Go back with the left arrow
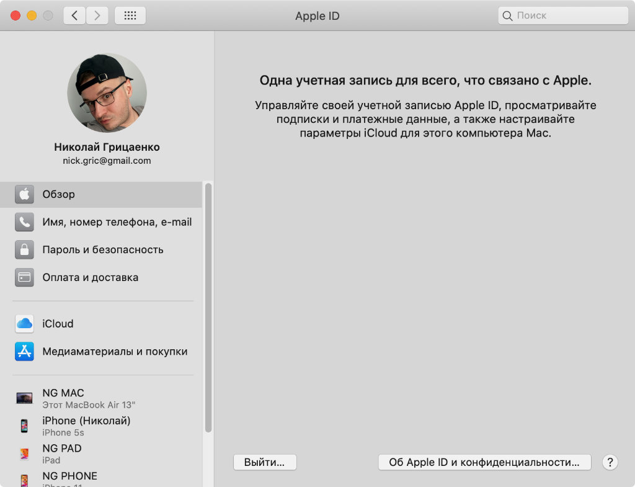Image resolution: width=635 pixels, height=487 pixels. [x=74, y=16]
